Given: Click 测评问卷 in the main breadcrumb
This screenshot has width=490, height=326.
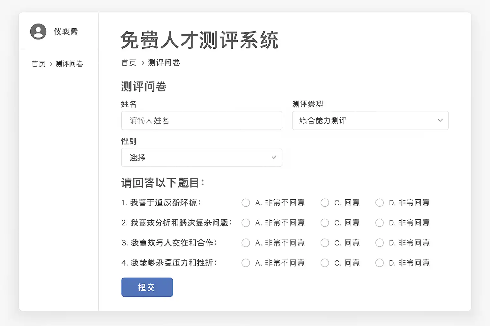Looking at the screenshot, I should (x=164, y=63).
